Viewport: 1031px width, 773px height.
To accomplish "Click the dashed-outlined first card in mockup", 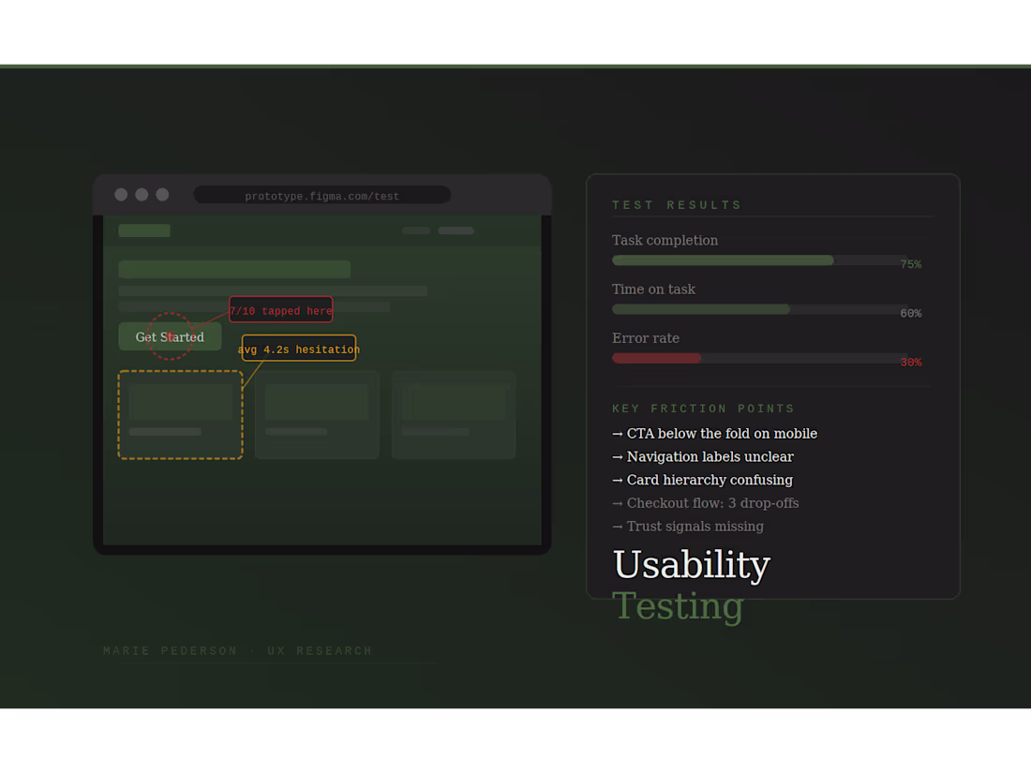I will point(180,415).
